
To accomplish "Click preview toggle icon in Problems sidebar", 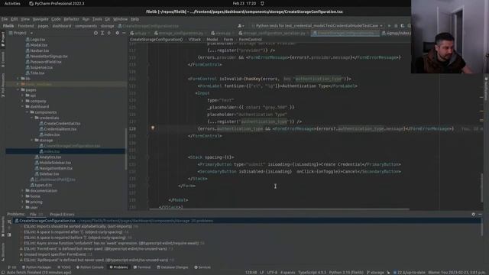I will (9, 235).
